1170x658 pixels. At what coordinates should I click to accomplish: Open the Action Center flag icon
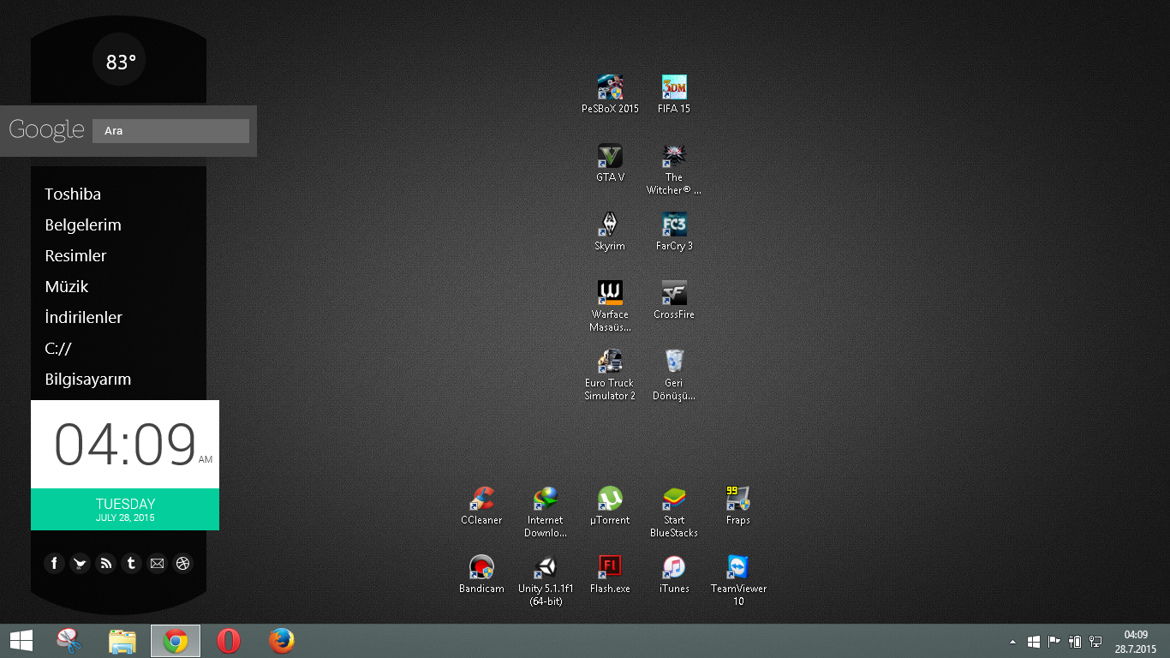click(1054, 641)
